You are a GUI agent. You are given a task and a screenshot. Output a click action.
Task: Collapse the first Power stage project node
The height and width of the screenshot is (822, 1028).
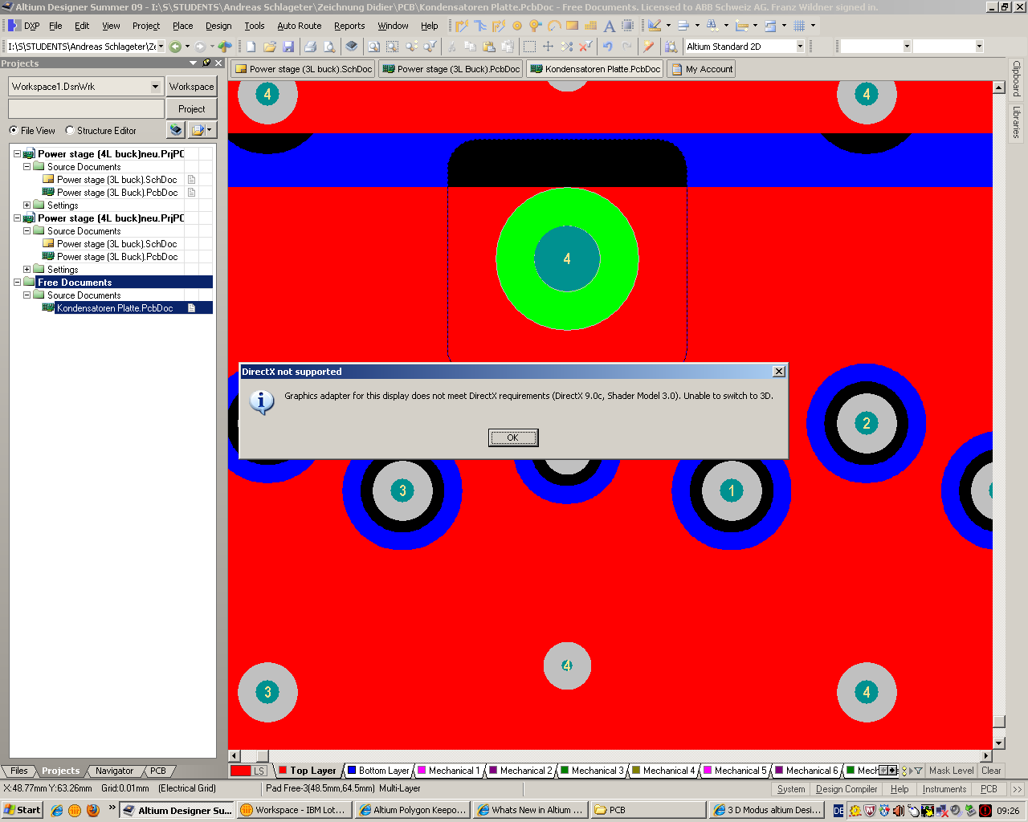point(17,153)
